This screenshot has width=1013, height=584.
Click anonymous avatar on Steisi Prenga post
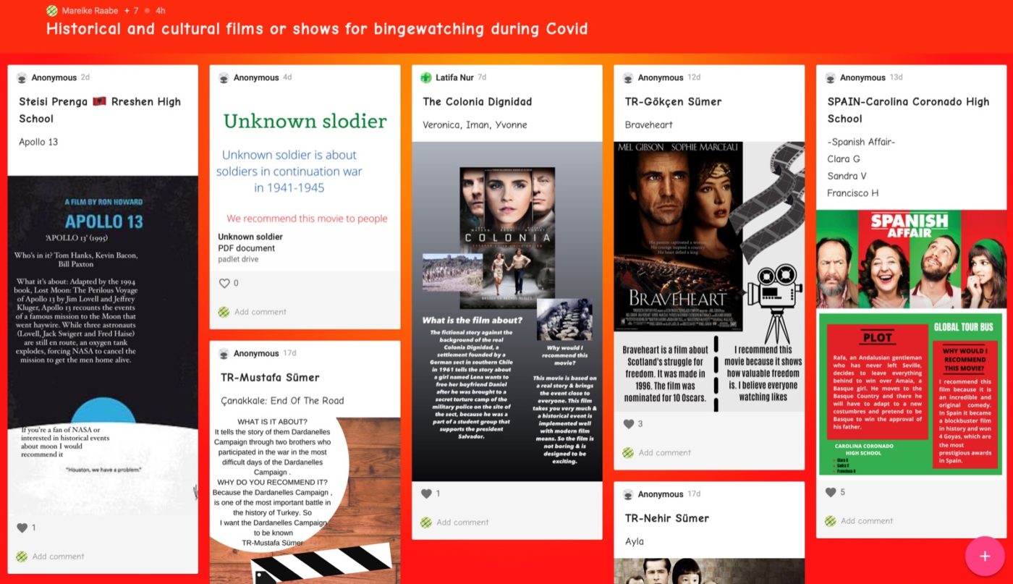[22, 77]
